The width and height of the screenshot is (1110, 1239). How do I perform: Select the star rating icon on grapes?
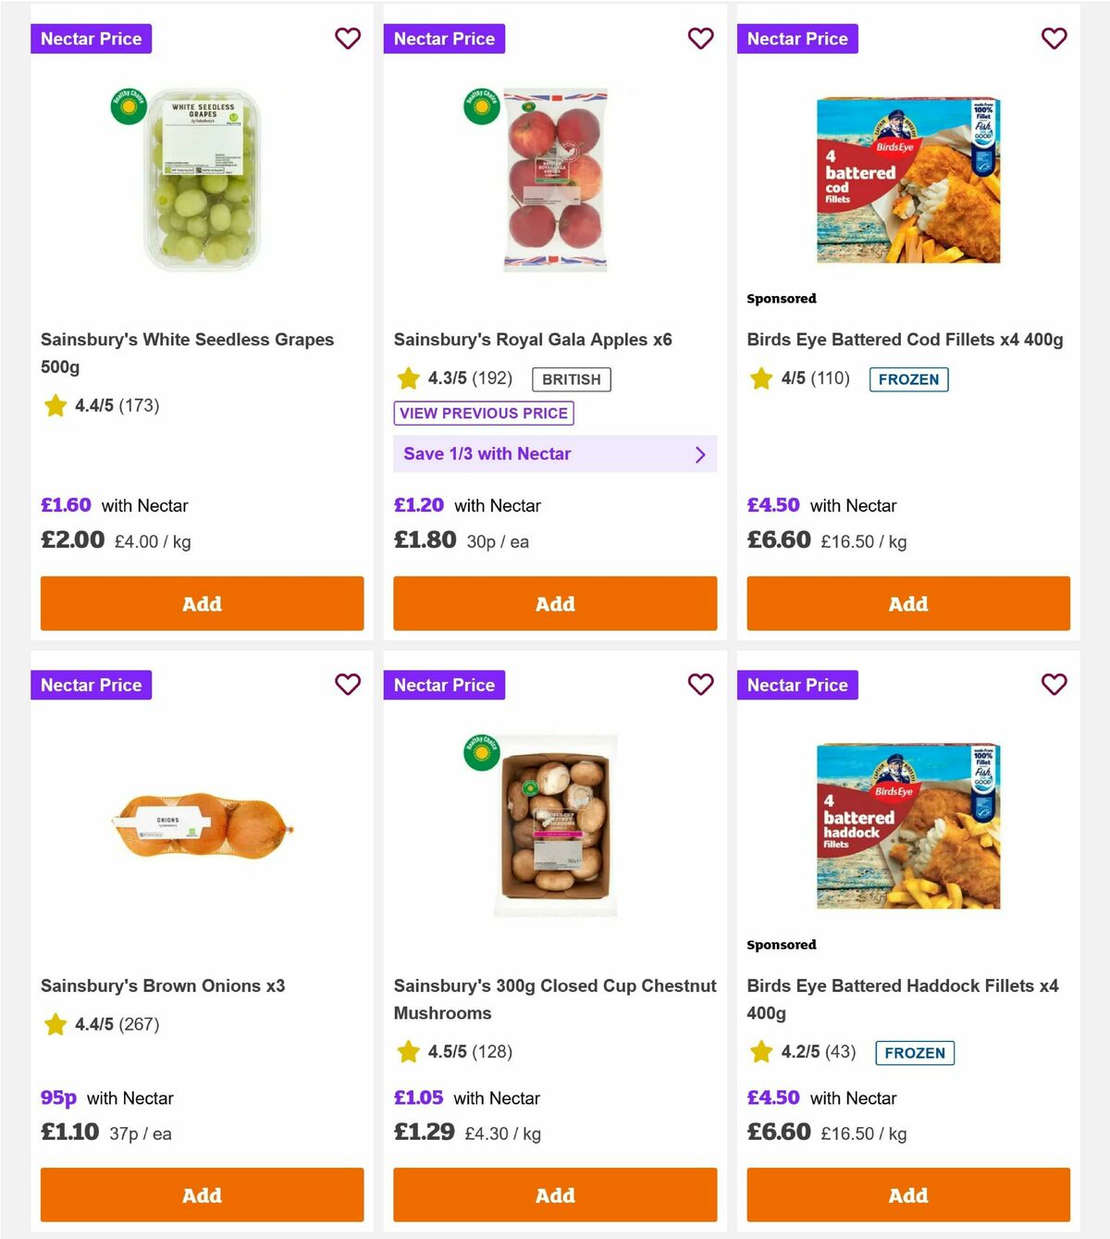pyautogui.click(x=54, y=405)
